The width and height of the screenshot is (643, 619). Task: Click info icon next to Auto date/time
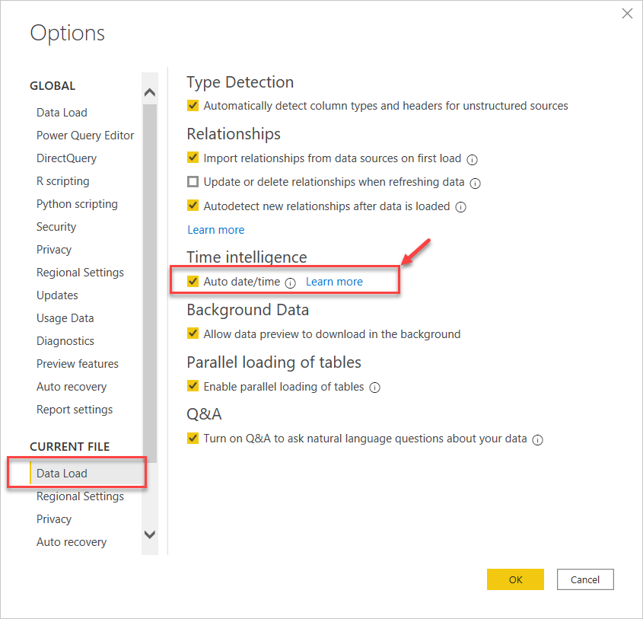click(x=291, y=282)
